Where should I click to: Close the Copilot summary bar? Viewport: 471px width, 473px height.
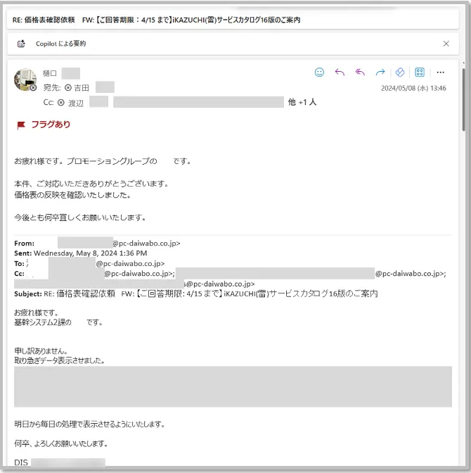[446, 44]
